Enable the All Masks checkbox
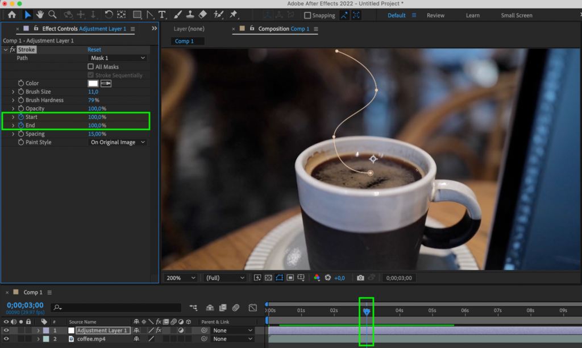Viewport: 582px width, 348px height. [x=90, y=67]
